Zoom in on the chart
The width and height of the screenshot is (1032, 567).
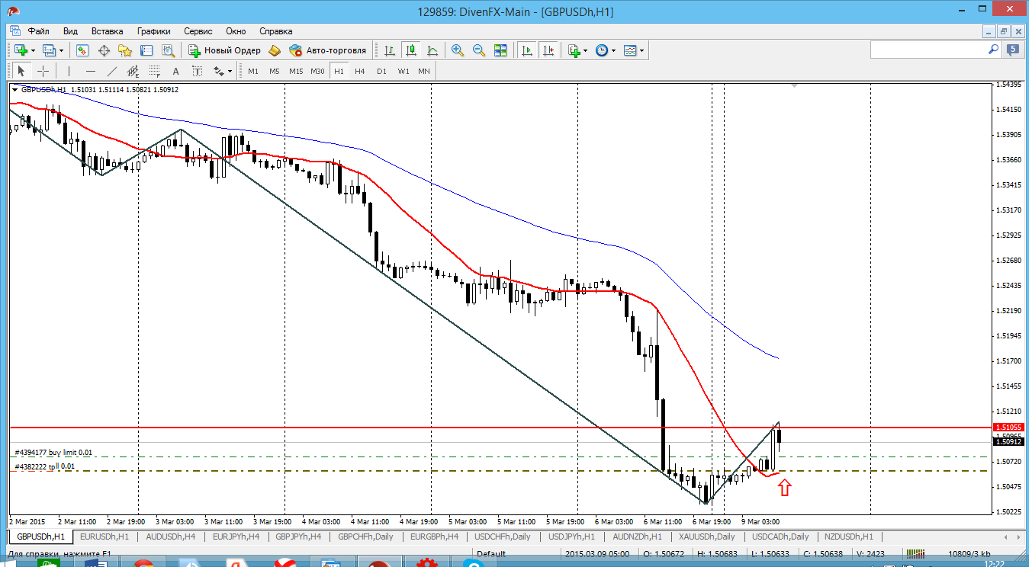point(458,50)
